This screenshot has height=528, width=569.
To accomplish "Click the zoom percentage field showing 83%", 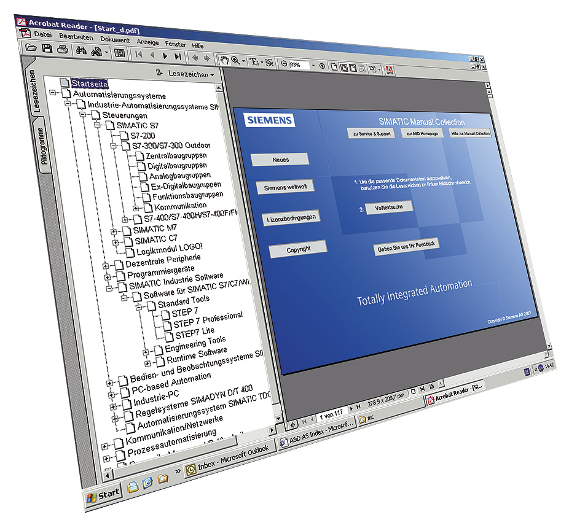I will tap(299, 65).
